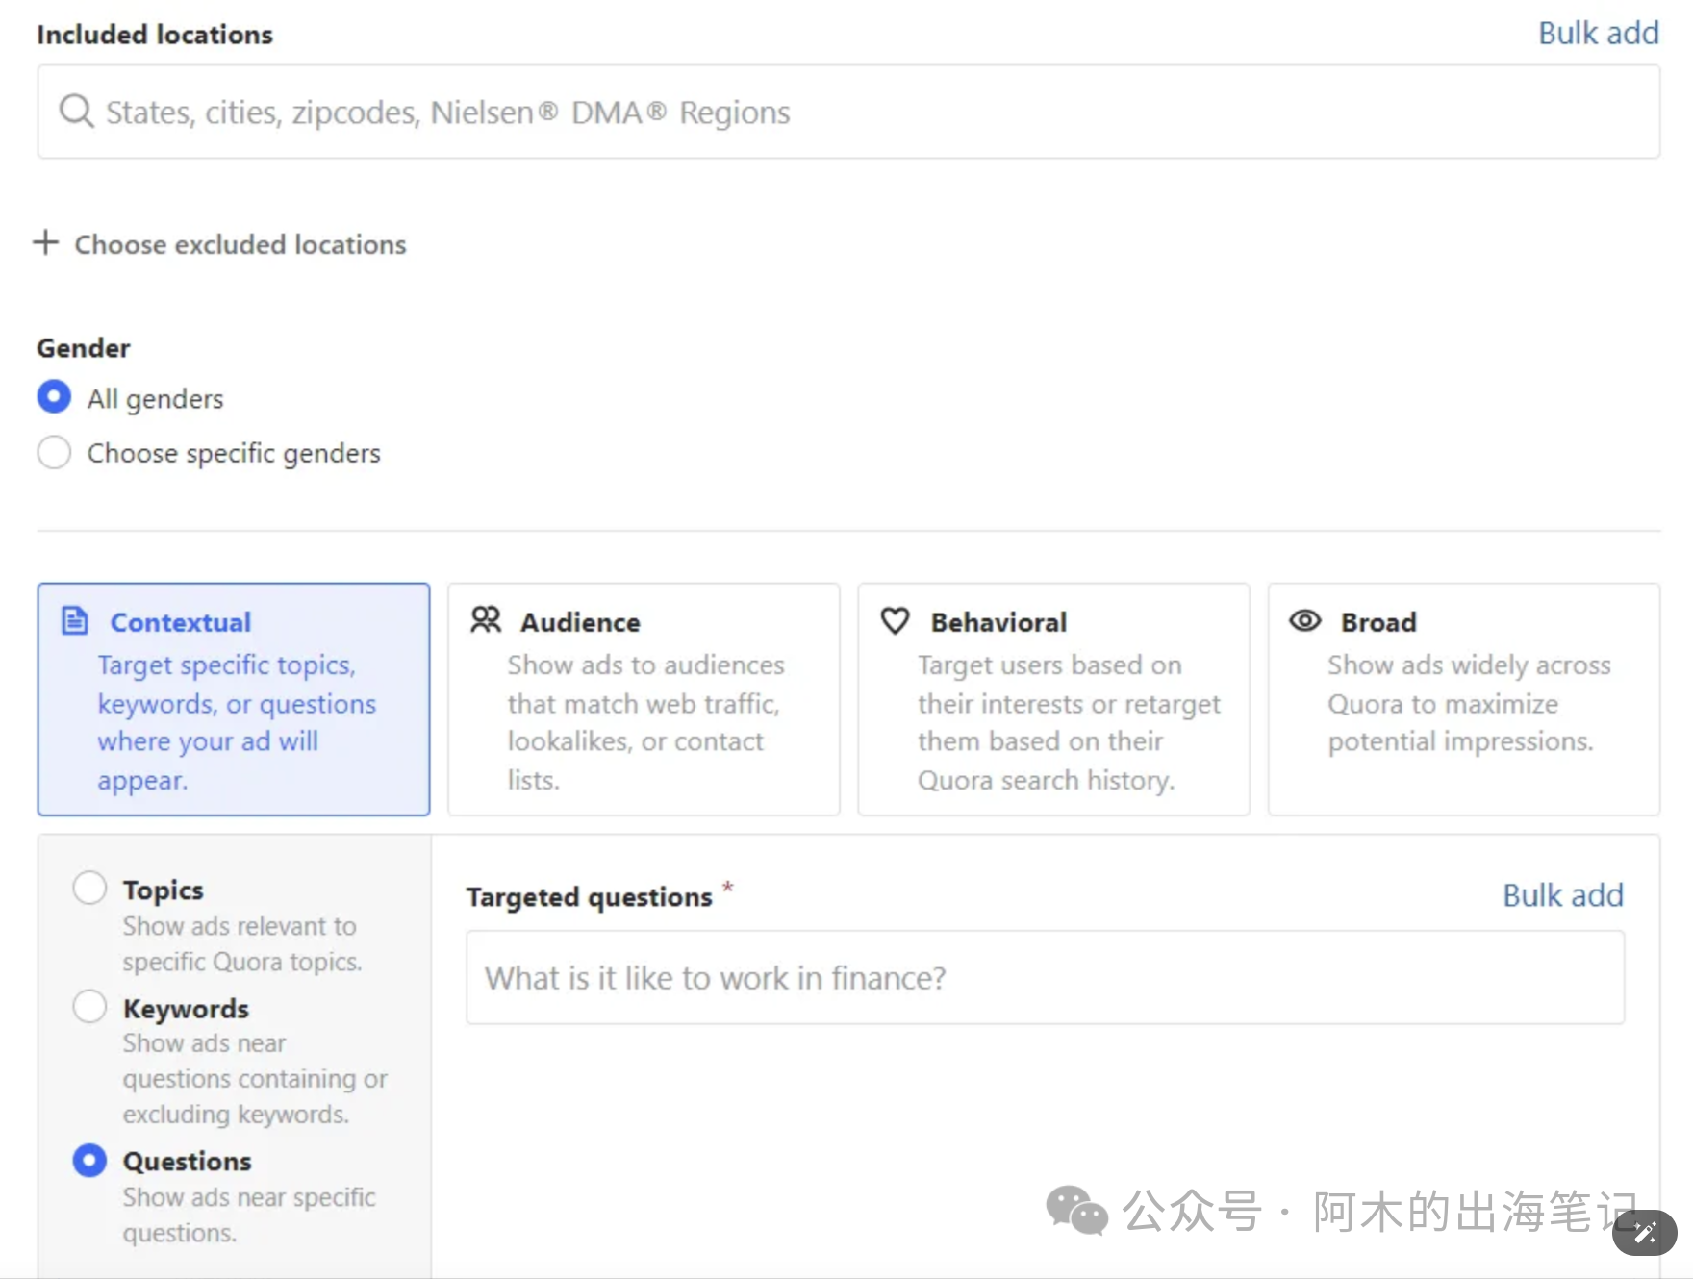Click the Gender section label

pos(84,348)
